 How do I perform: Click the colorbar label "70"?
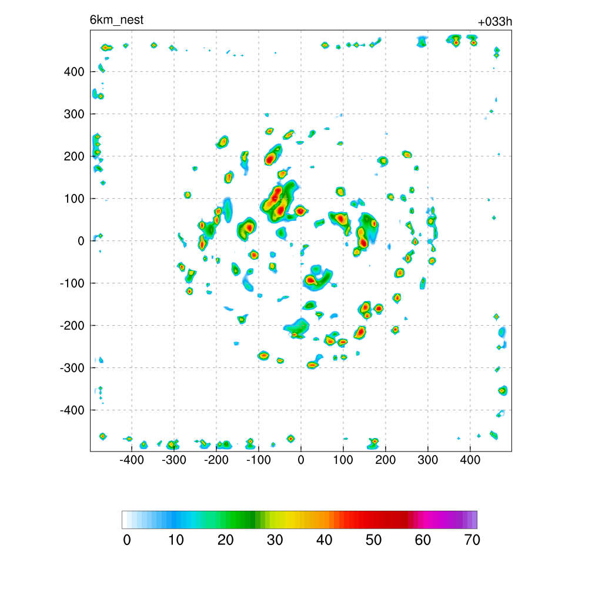[472, 540]
